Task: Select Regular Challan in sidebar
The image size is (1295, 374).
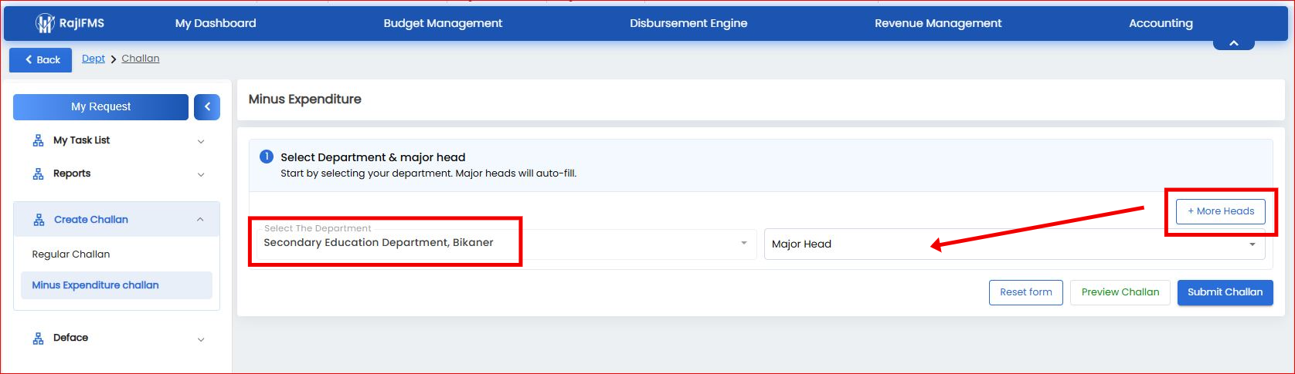Action: [x=71, y=254]
